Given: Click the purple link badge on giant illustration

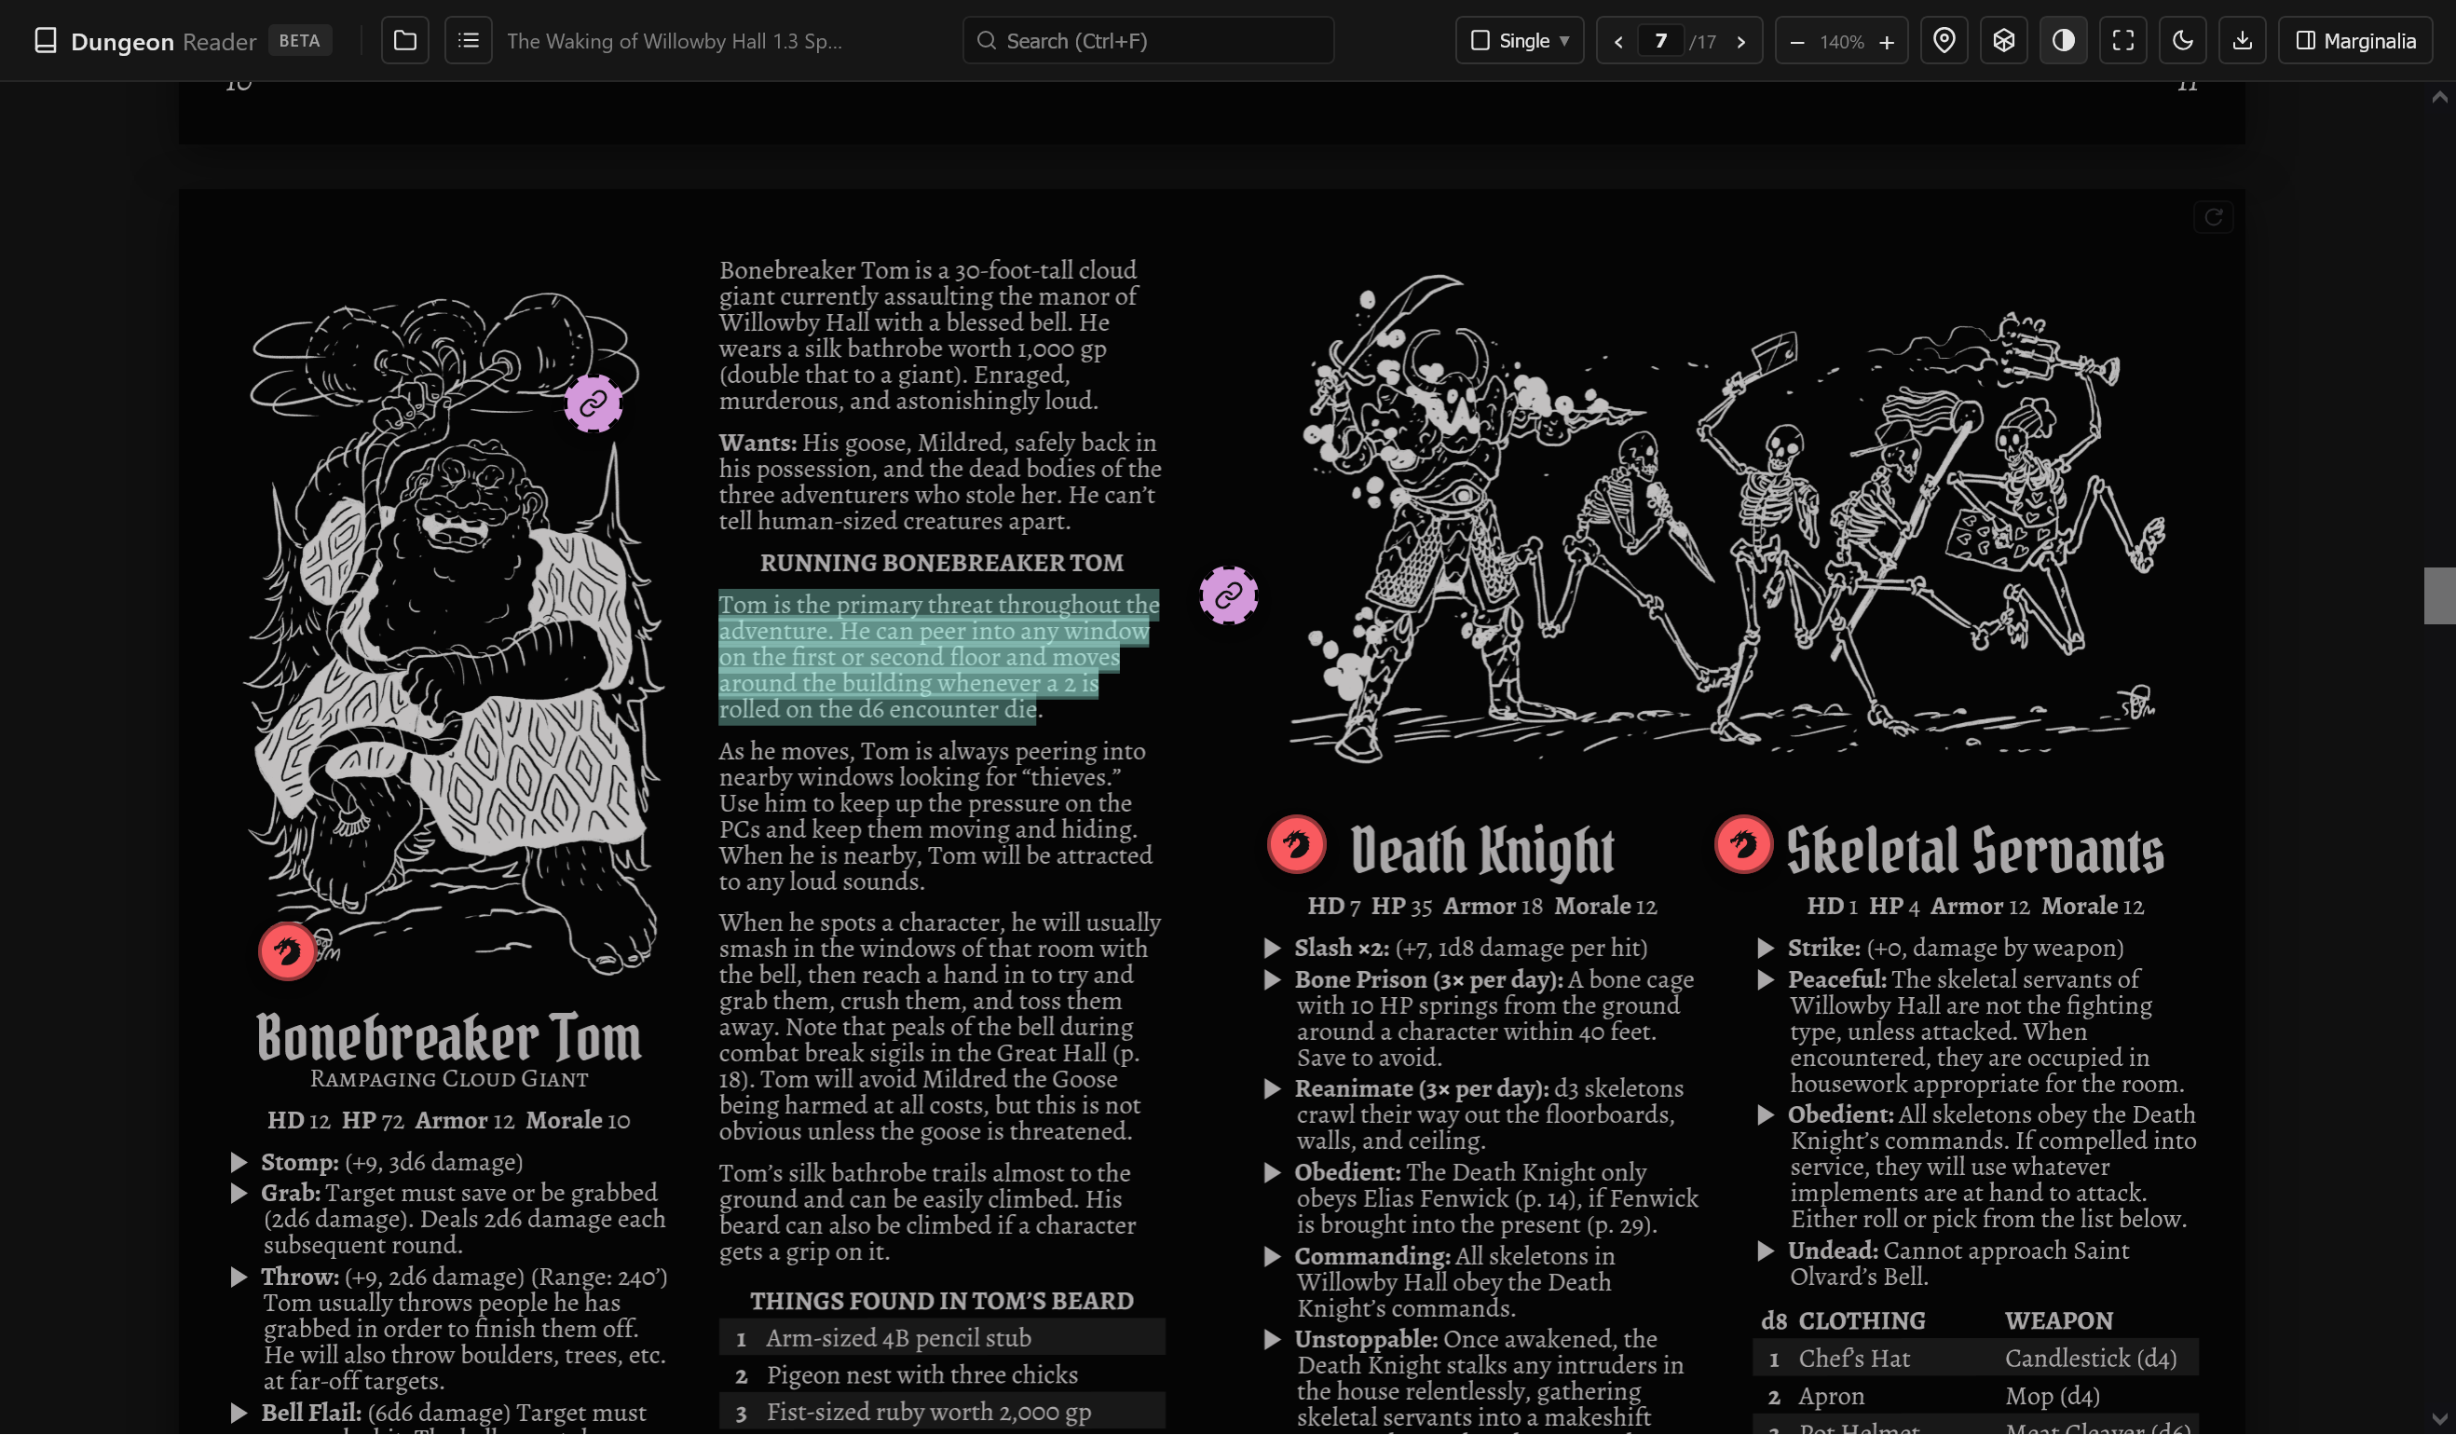Looking at the screenshot, I should click(594, 403).
